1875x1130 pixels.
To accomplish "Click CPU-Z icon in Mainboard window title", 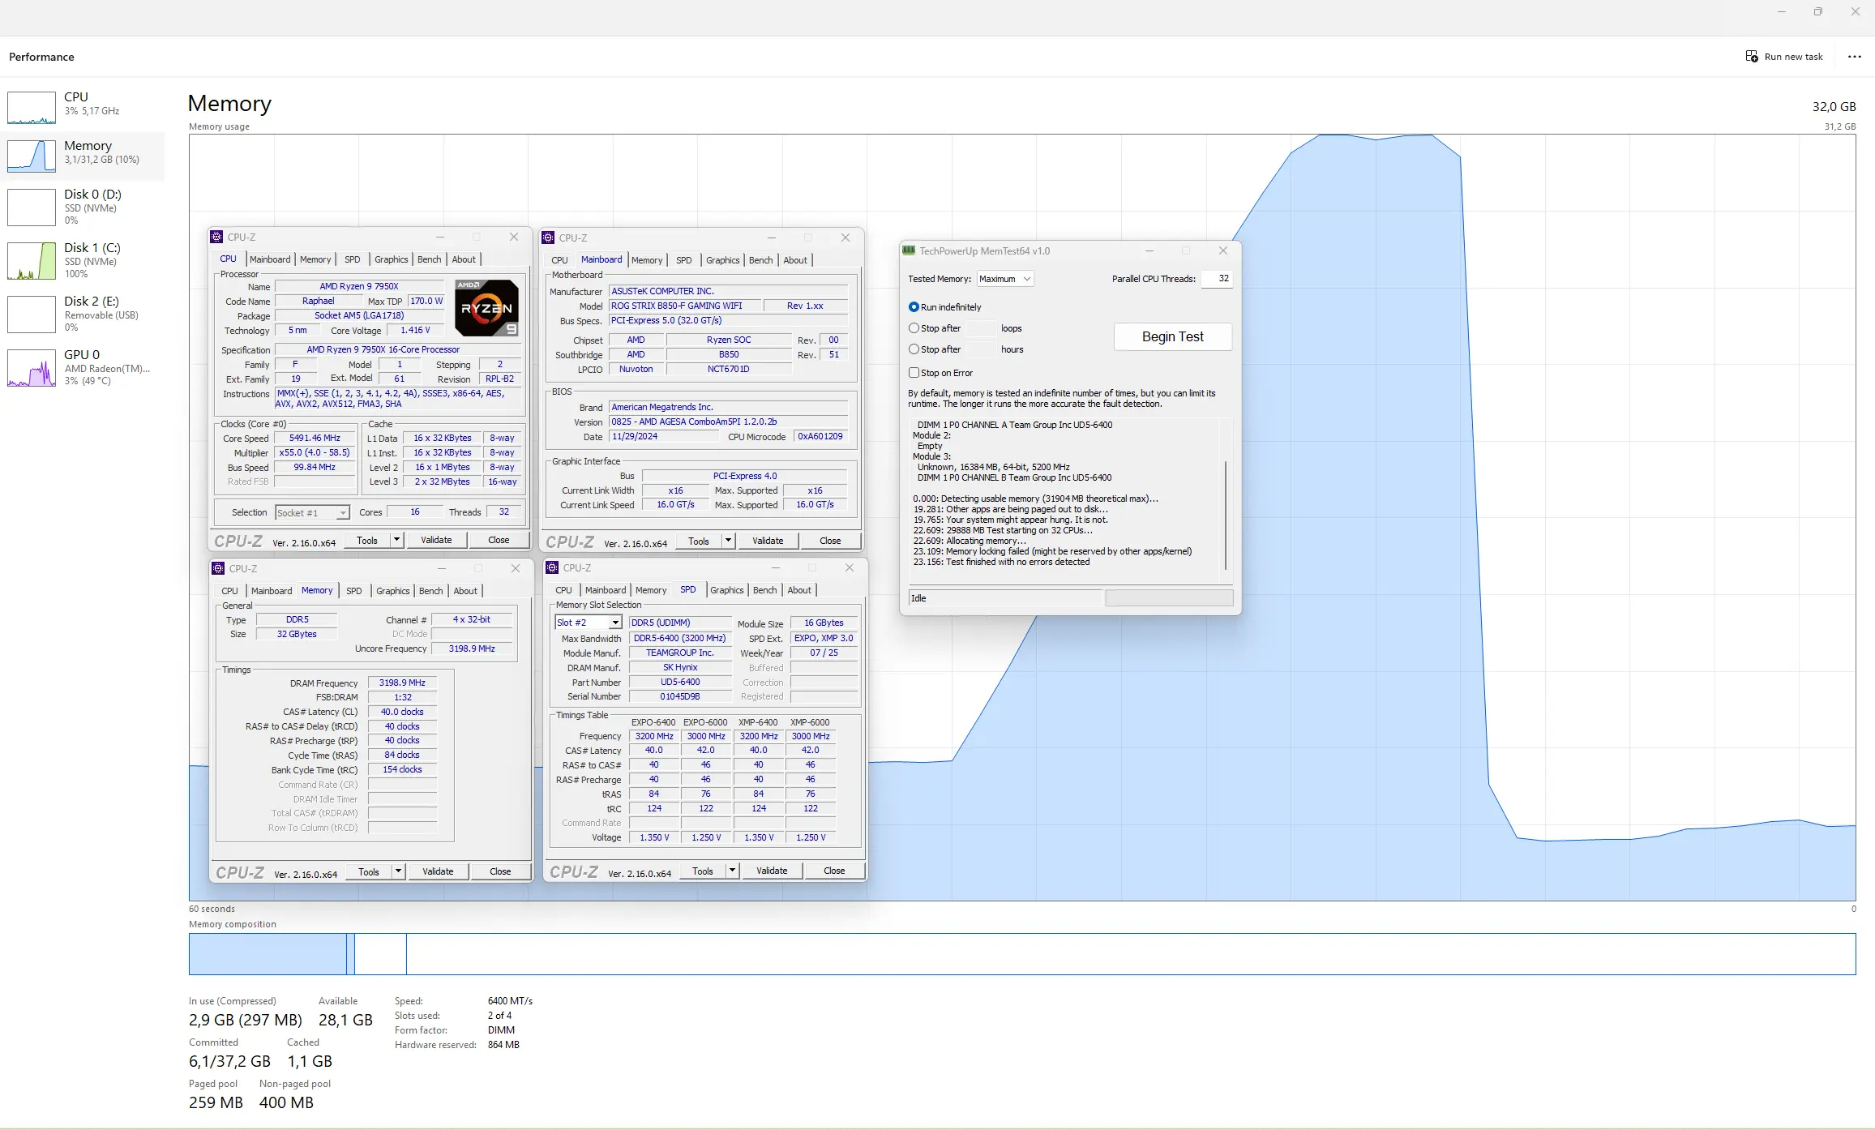I will pyautogui.click(x=549, y=238).
